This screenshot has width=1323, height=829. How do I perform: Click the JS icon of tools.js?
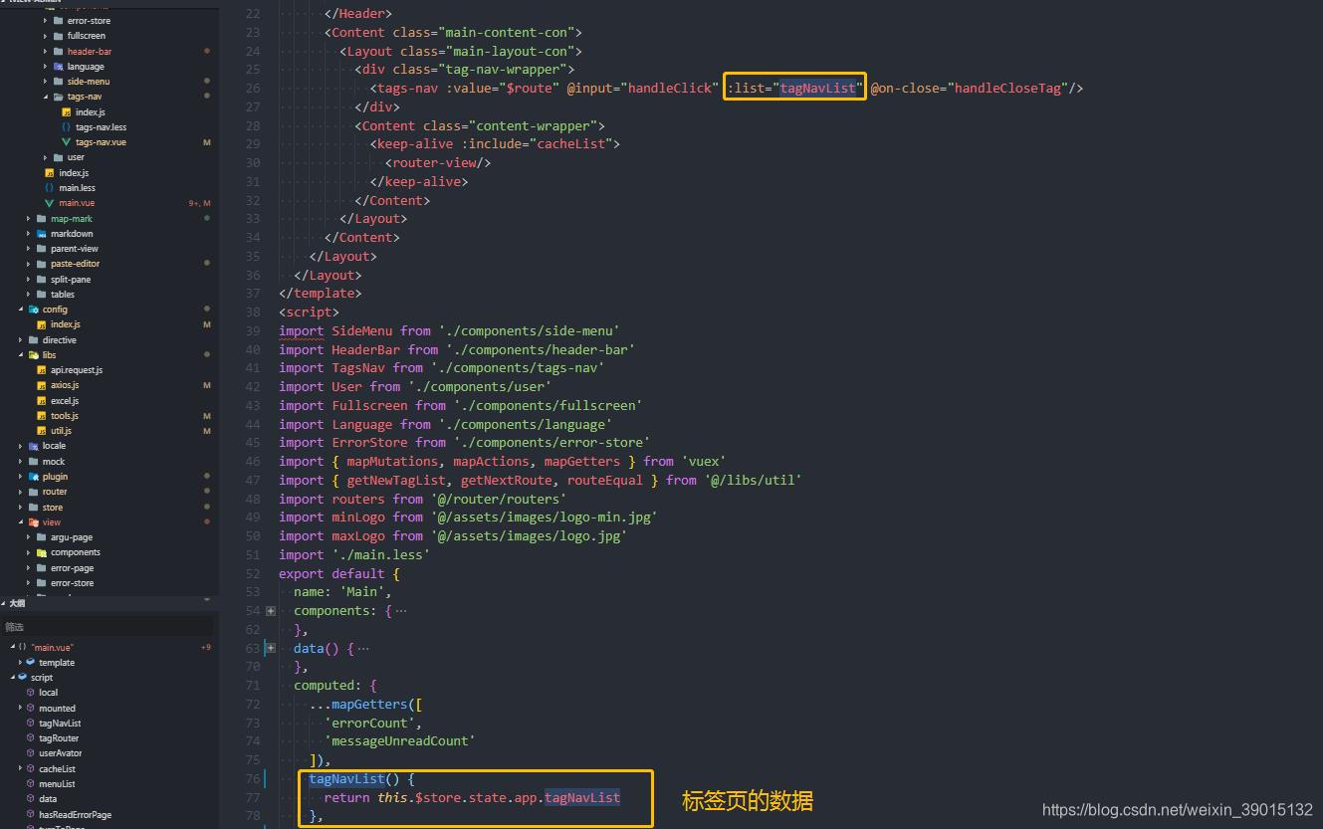click(x=41, y=416)
